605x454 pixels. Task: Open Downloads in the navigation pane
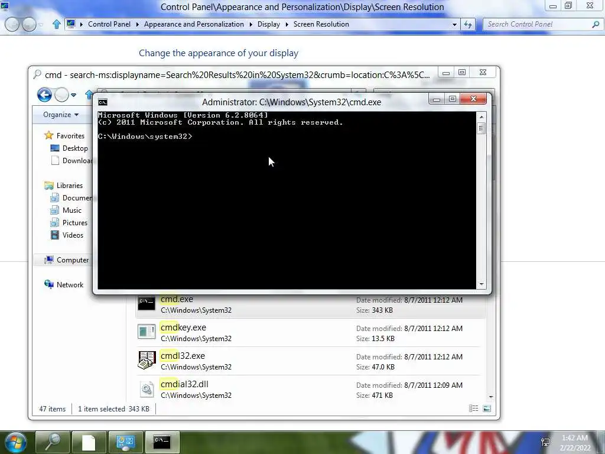click(77, 161)
